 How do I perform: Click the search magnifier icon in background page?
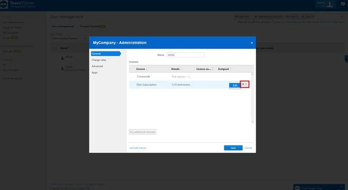pyautogui.click(x=342, y=17)
